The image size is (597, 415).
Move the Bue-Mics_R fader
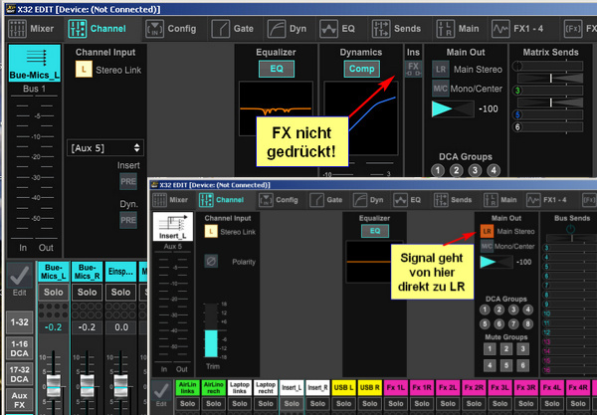point(88,386)
